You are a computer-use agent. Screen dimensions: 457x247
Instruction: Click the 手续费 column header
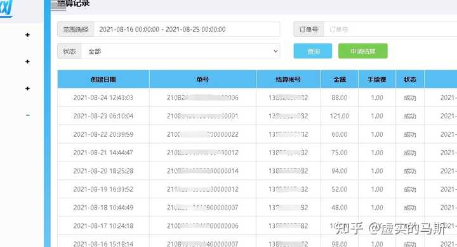(376, 79)
